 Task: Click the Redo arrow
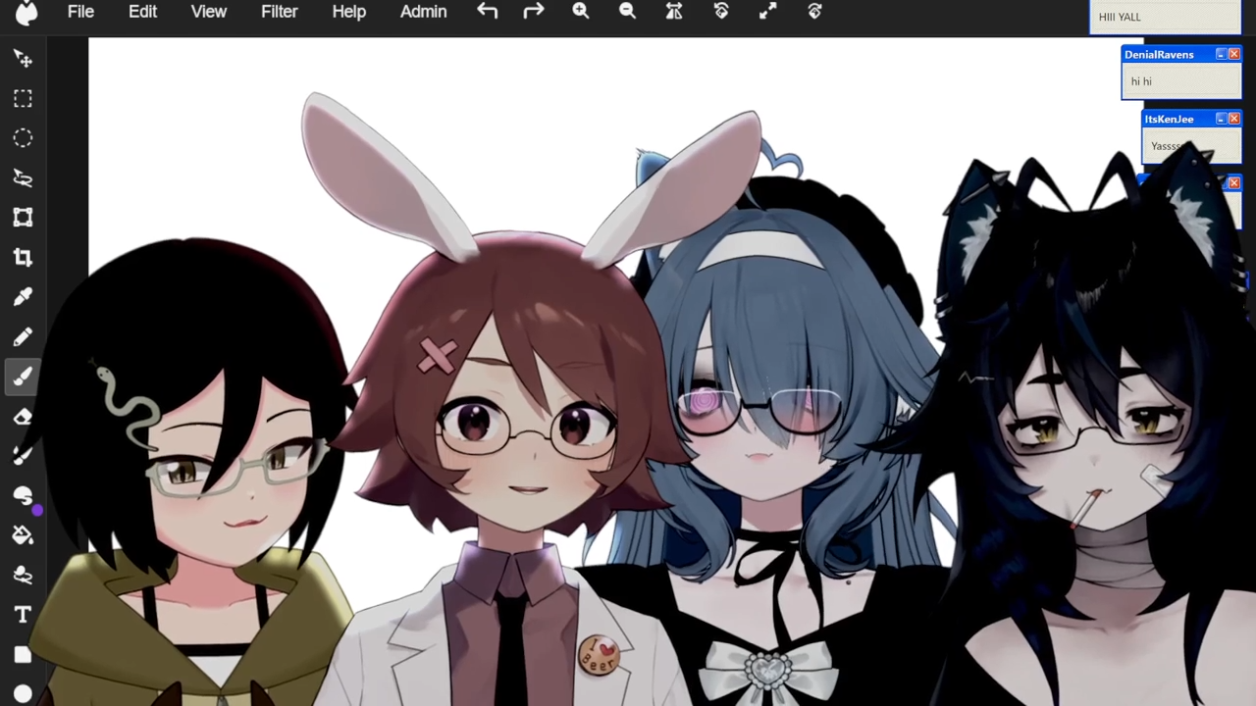533,12
